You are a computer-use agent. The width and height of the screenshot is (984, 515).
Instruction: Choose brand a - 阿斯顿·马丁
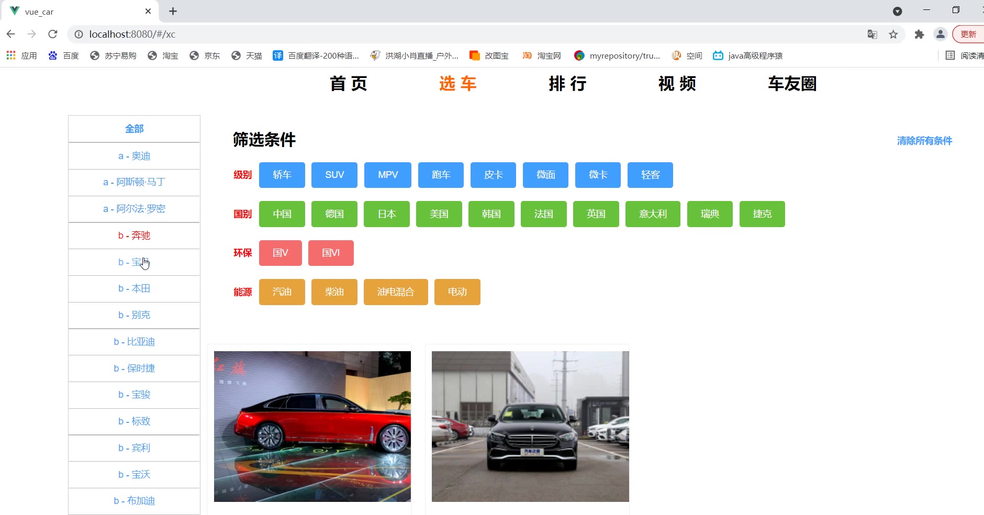tap(134, 182)
